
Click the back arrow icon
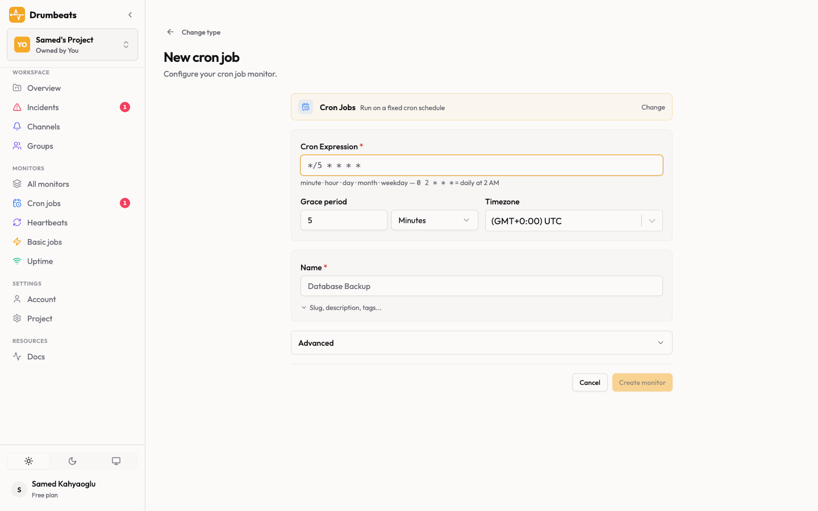[170, 32]
